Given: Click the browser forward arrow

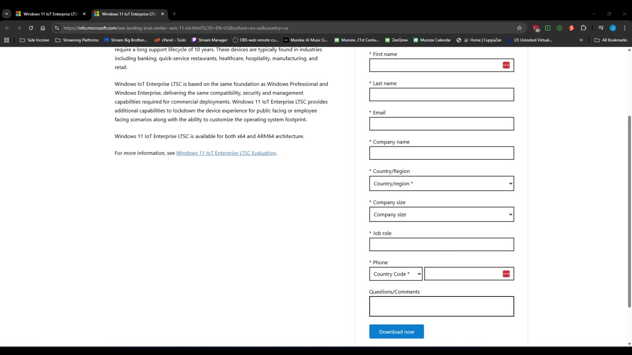Looking at the screenshot, I should (19, 28).
